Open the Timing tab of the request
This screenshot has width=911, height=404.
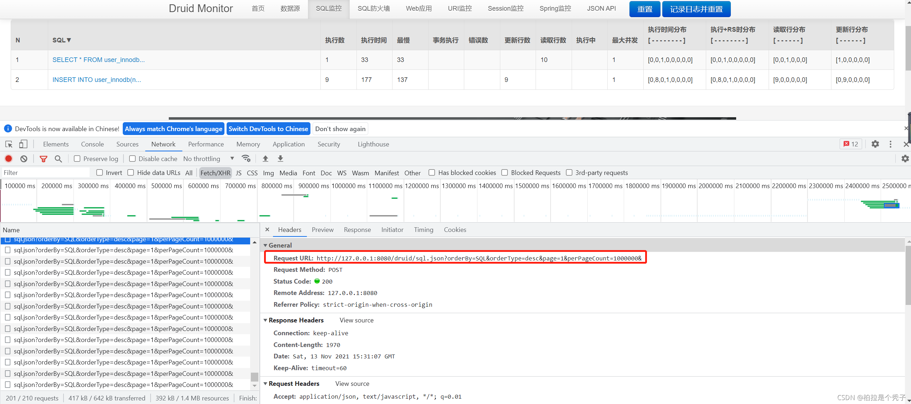pos(424,230)
